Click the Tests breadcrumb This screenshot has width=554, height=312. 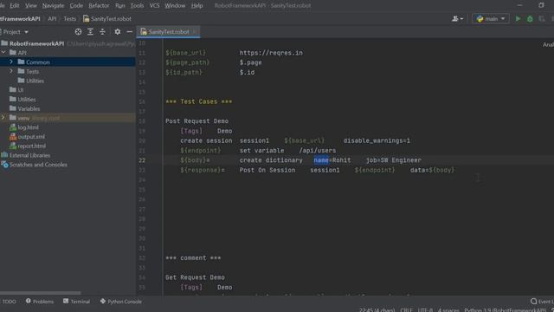pyautogui.click(x=69, y=19)
